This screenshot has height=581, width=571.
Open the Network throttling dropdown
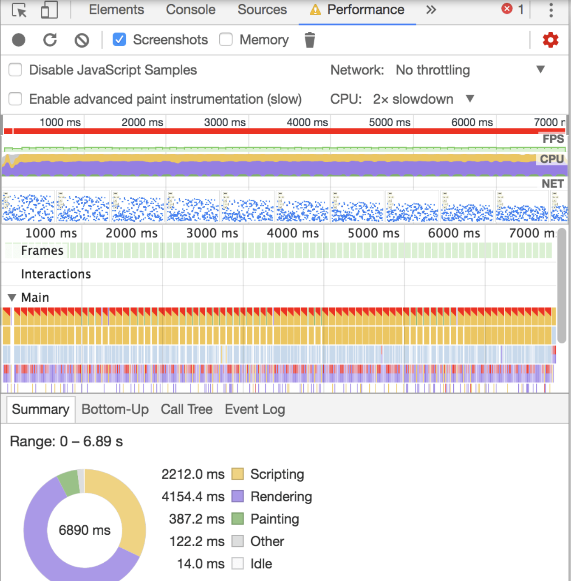click(x=470, y=70)
